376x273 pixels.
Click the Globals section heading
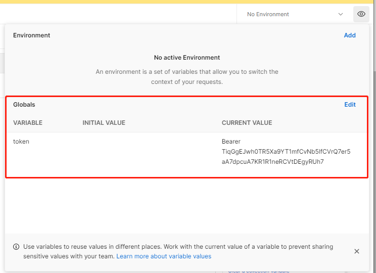(24, 105)
